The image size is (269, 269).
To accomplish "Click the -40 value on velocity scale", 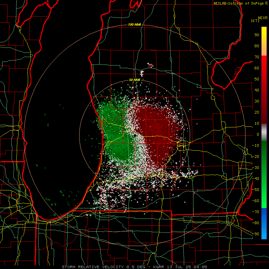I will coord(256,179).
